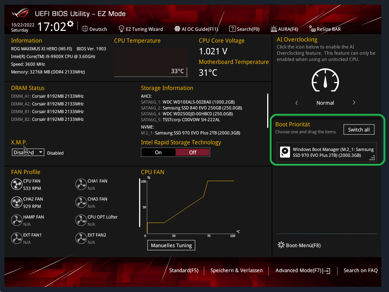Click the AURA lighting icon

pyautogui.click(x=274, y=29)
